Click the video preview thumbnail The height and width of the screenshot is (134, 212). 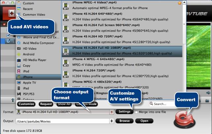[x=198, y=56]
